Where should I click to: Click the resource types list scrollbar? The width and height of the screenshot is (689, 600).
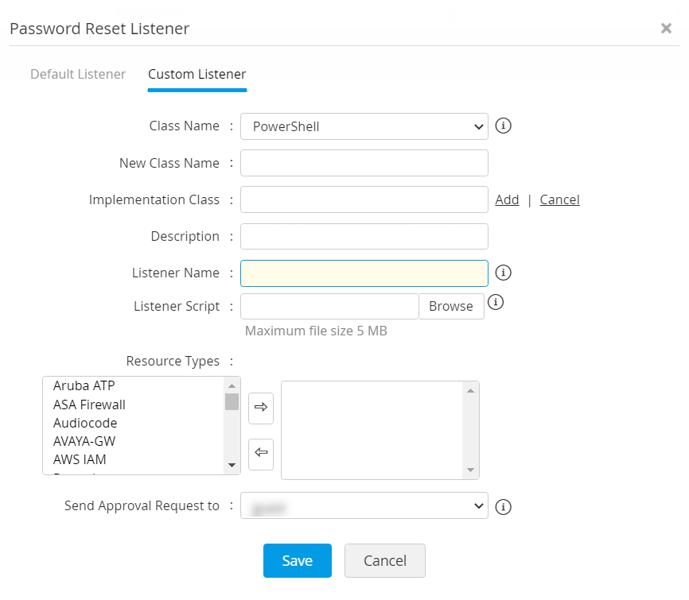[232, 404]
